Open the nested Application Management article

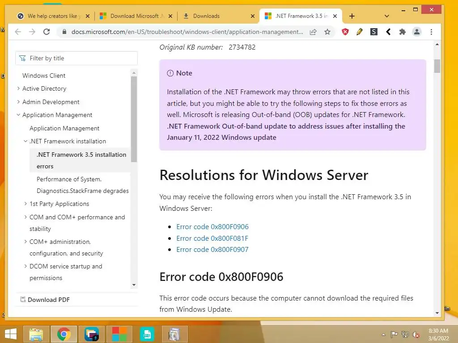(x=64, y=128)
